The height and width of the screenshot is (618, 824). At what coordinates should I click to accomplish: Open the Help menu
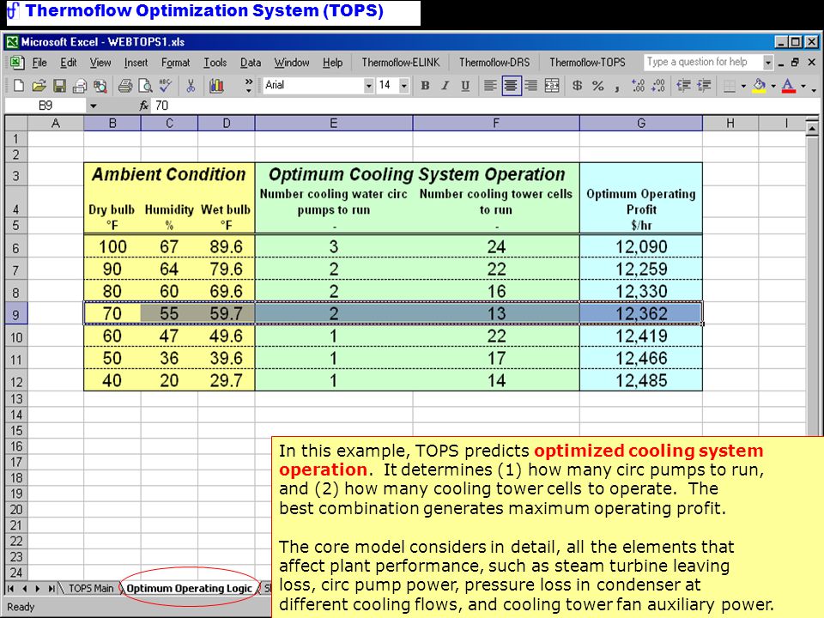[333, 63]
